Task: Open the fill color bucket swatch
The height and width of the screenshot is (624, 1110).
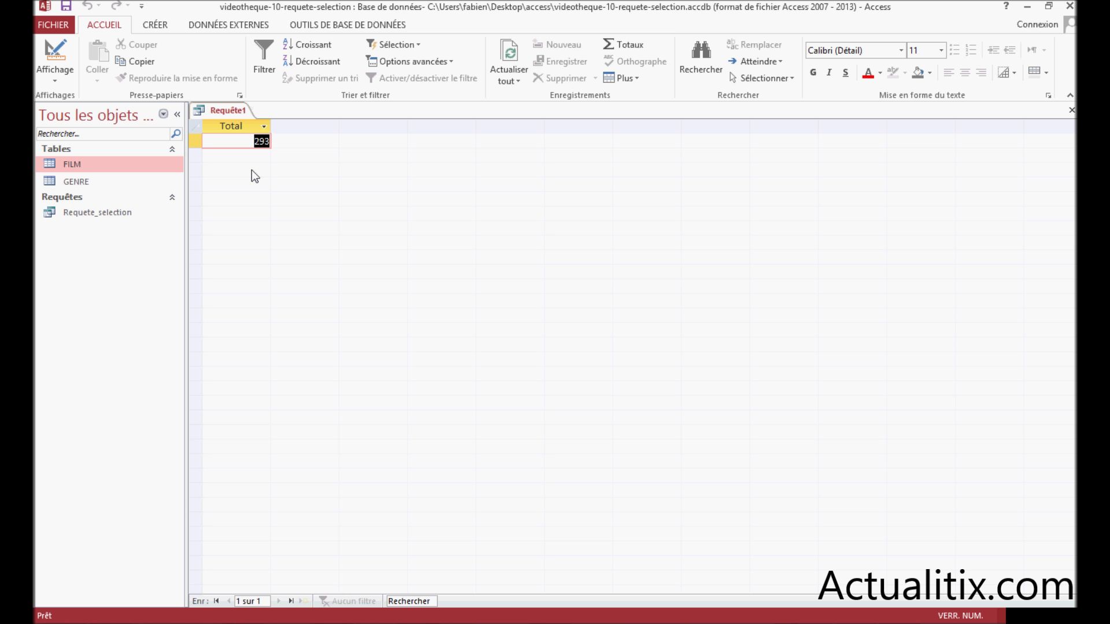Action: [918, 72]
